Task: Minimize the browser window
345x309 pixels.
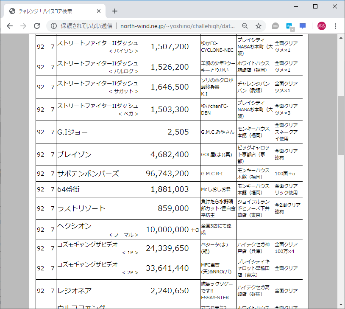Action: point(296,6)
